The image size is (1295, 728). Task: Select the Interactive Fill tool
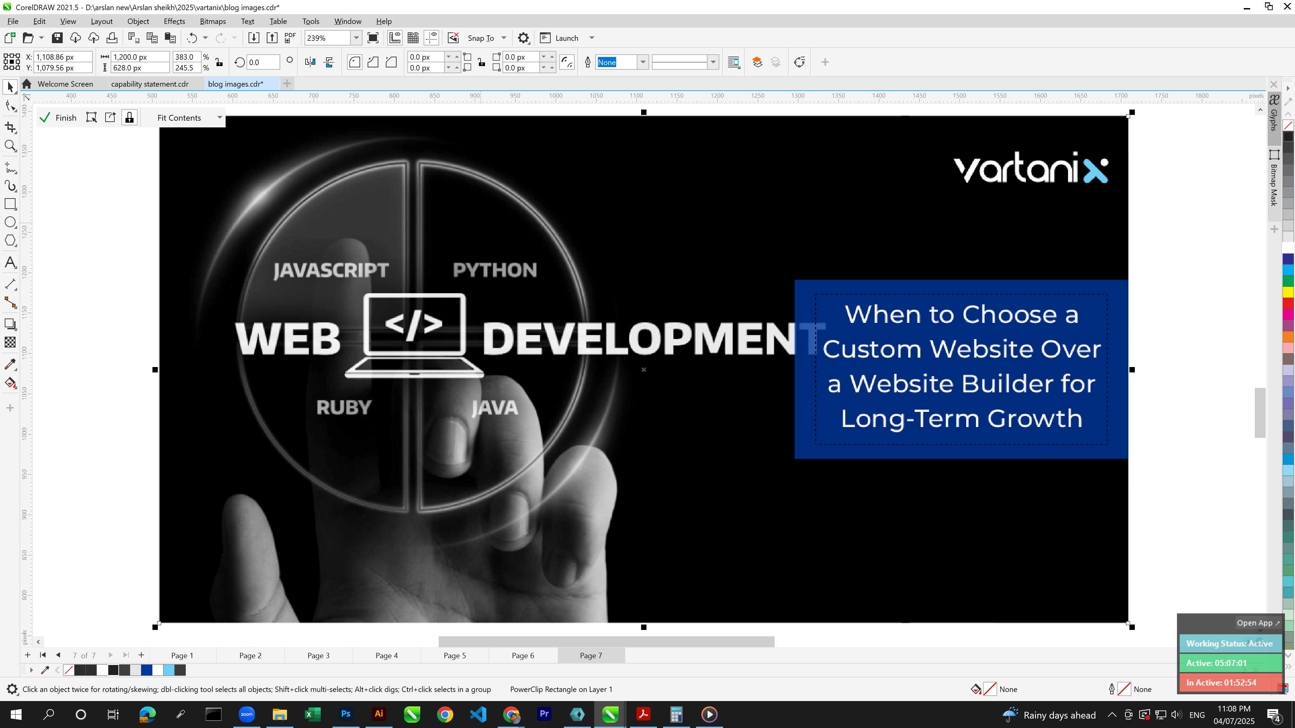point(10,383)
